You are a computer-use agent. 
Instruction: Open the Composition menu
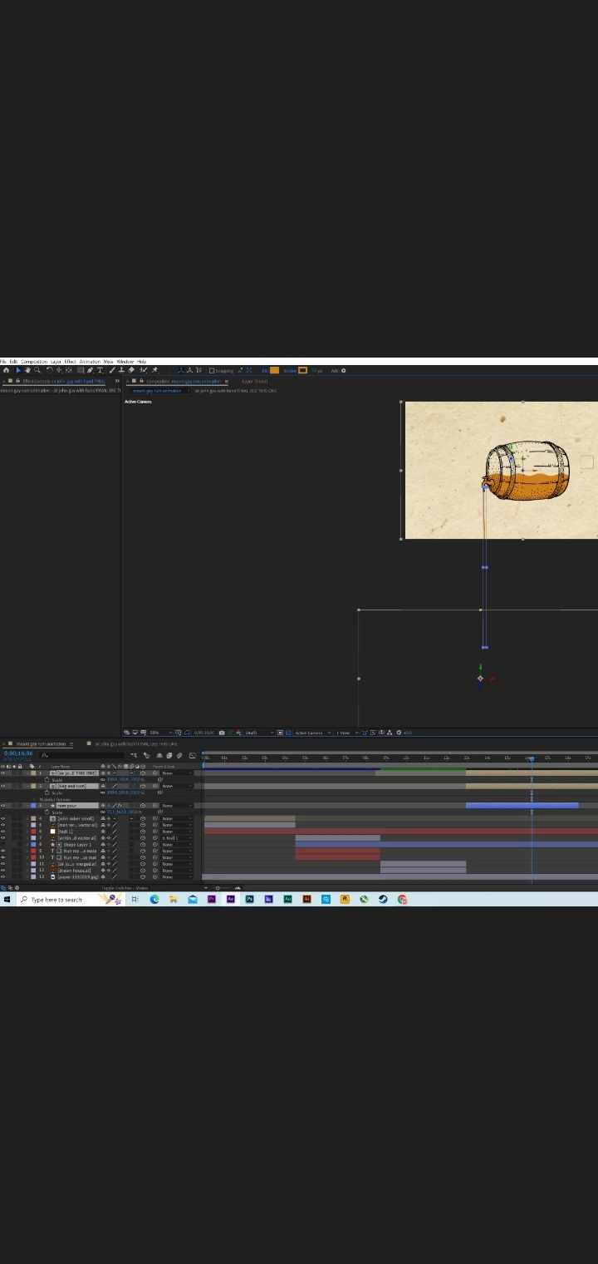click(x=34, y=362)
